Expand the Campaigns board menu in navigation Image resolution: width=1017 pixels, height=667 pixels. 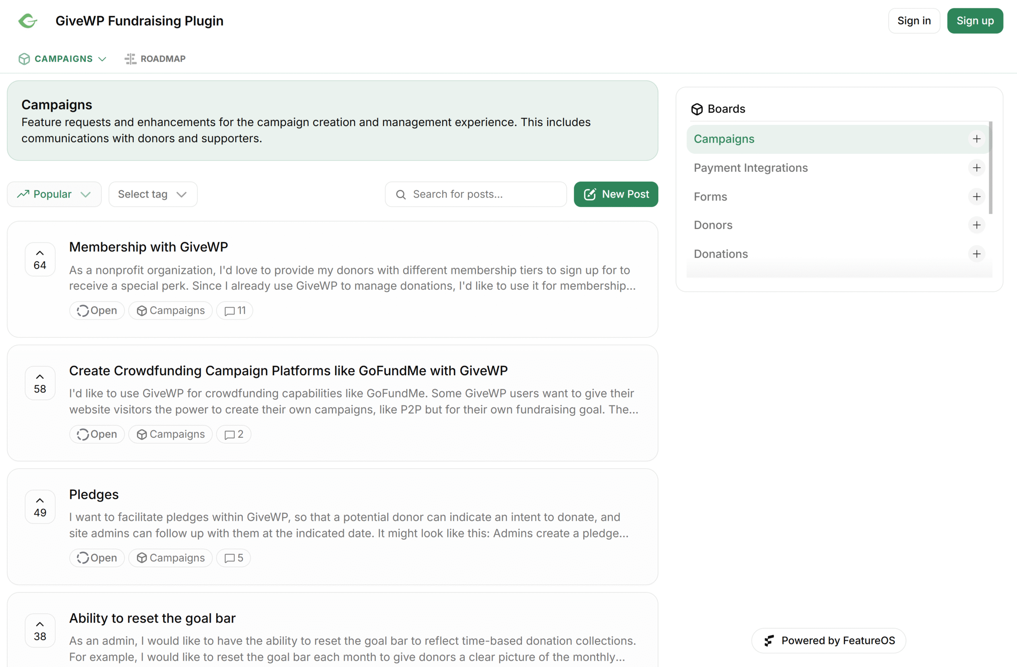[62, 58]
